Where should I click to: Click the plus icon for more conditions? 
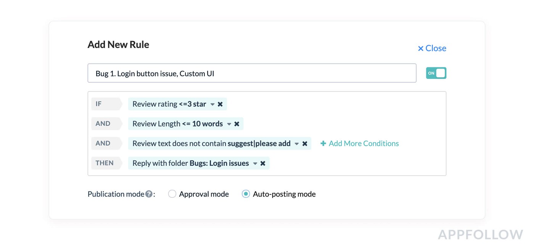(323, 144)
